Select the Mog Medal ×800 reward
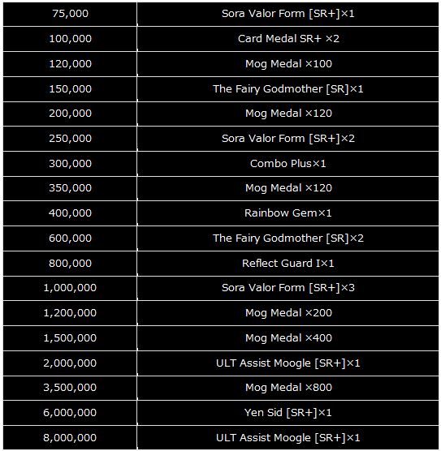This screenshot has width=441, height=451. [288, 388]
